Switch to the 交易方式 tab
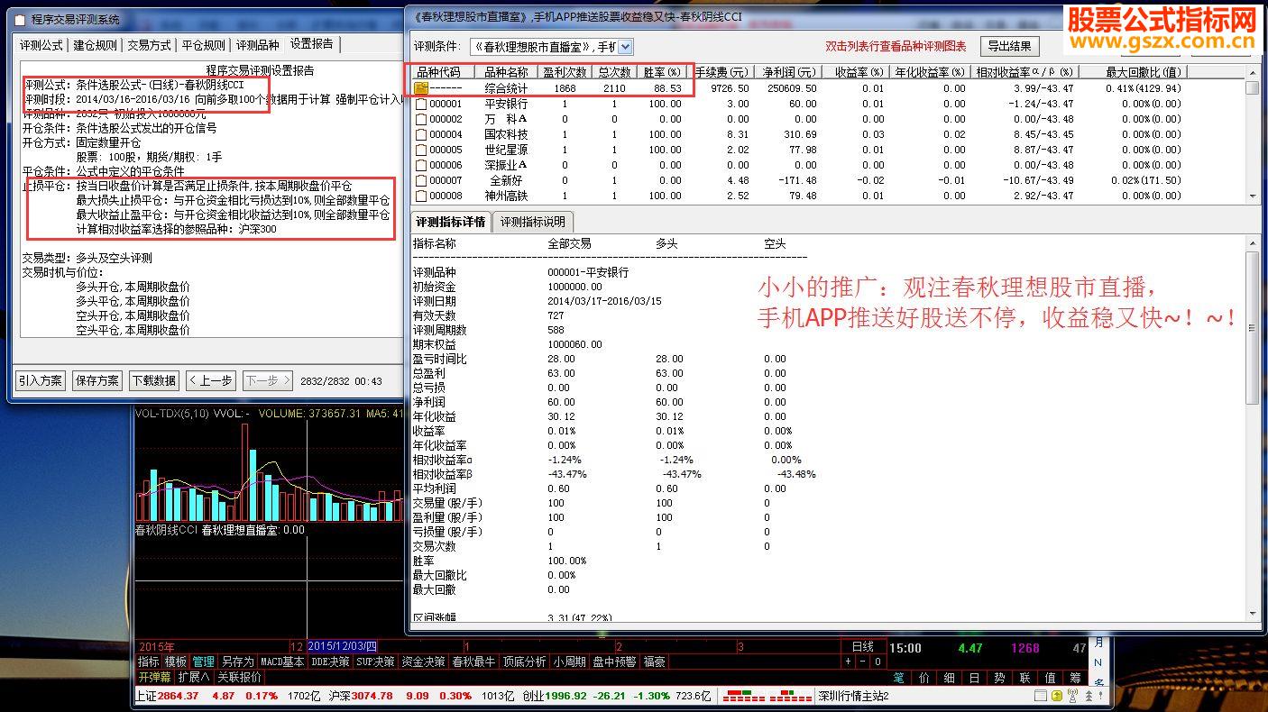This screenshot has width=1268, height=712. pos(149,44)
